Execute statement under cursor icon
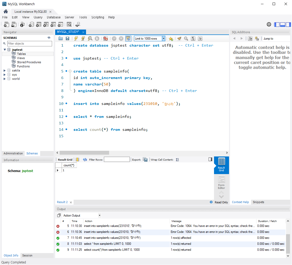292x265 pixels. 83,39
